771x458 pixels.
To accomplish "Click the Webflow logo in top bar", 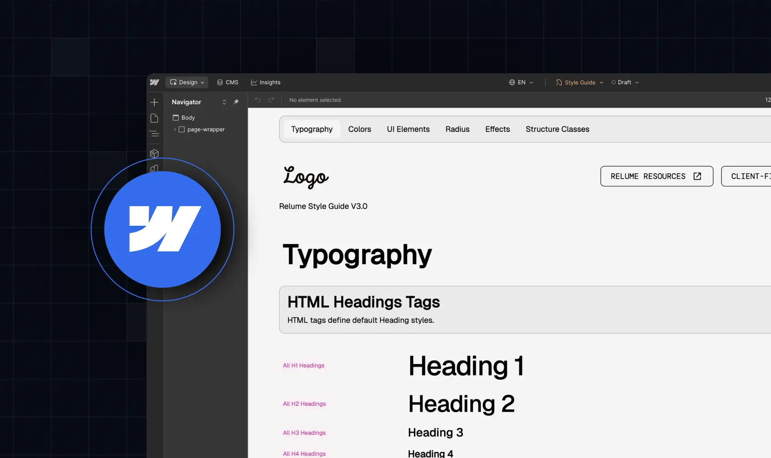I will click(155, 82).
